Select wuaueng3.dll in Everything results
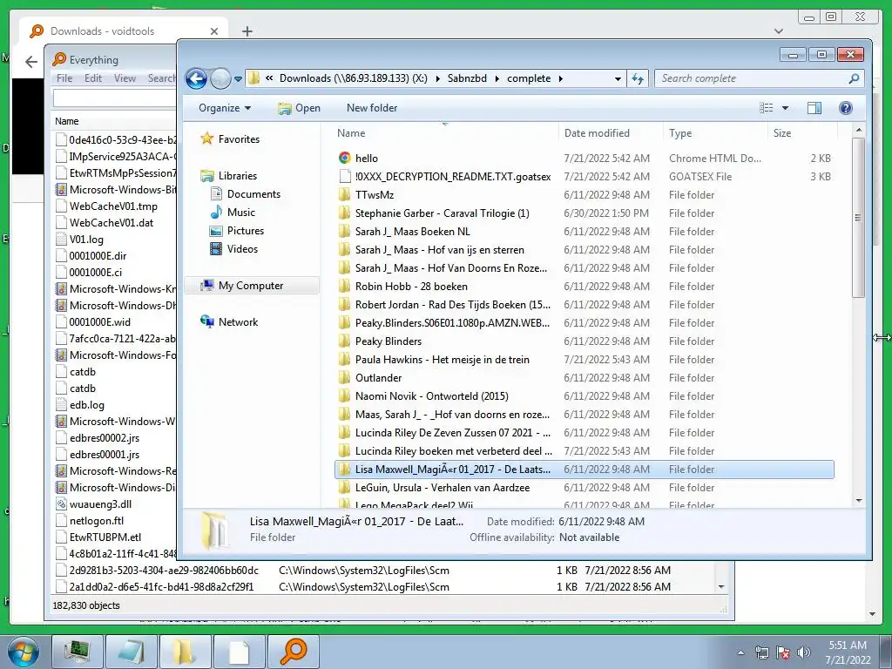 point(101,504)
